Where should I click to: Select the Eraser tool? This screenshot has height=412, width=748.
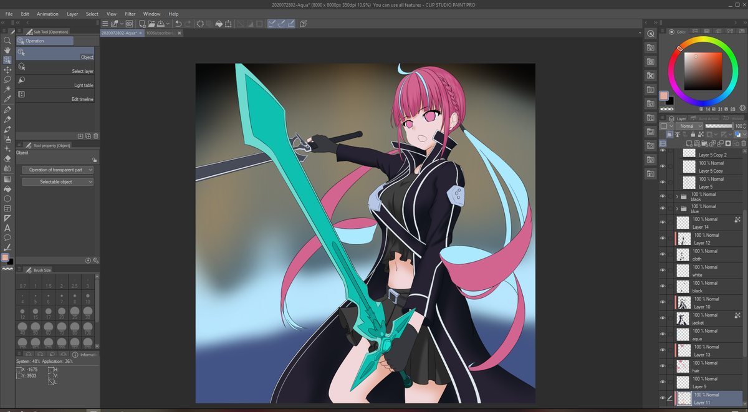[7, 158]
